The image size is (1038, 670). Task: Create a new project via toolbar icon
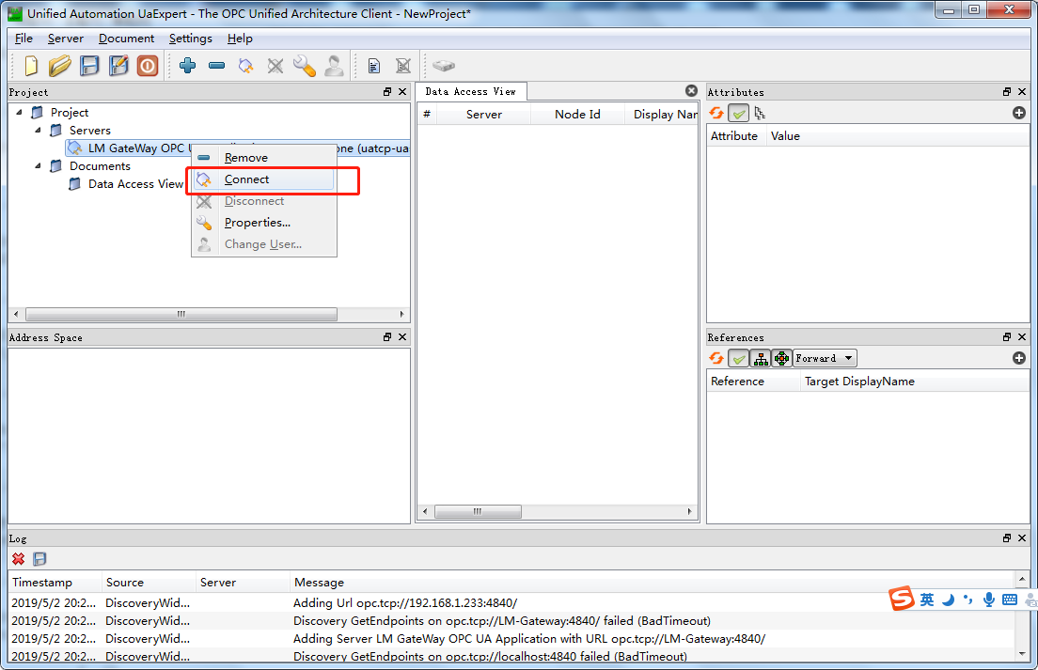point(31,66)
